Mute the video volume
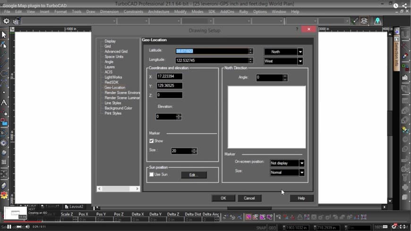This screenshot has height=231, width=411. point(27,227)
